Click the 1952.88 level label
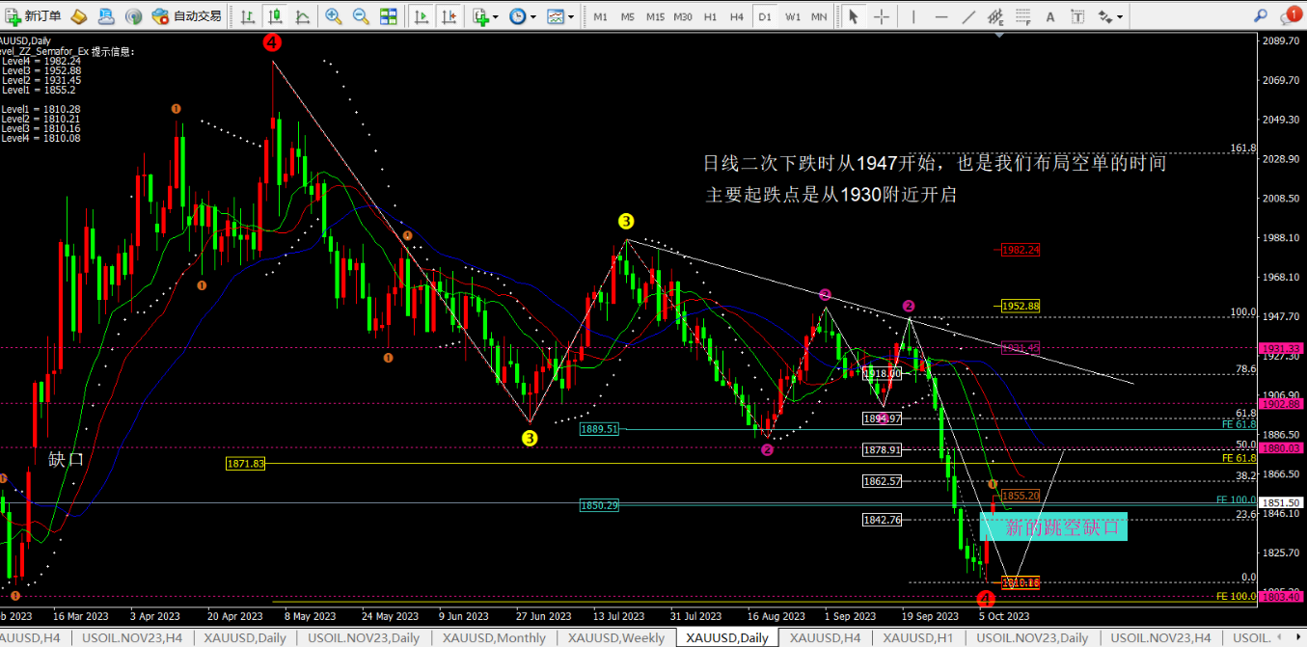The height and width of the screenshot is (647, 1307). [x=1021, y=306]
